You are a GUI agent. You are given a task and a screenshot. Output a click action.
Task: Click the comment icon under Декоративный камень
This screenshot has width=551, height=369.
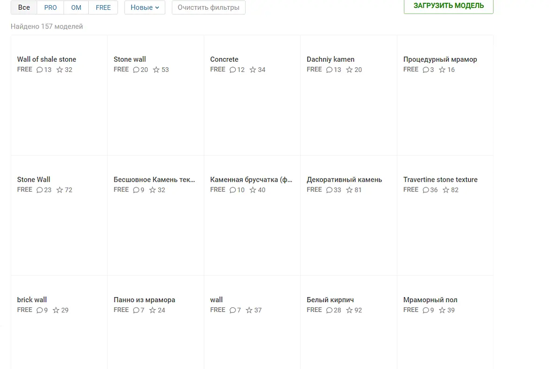click(x=329, y=190)
